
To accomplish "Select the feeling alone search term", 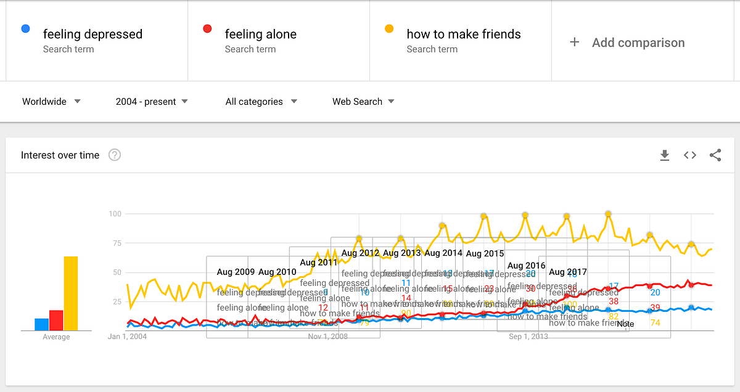I will tap(260, 35).
